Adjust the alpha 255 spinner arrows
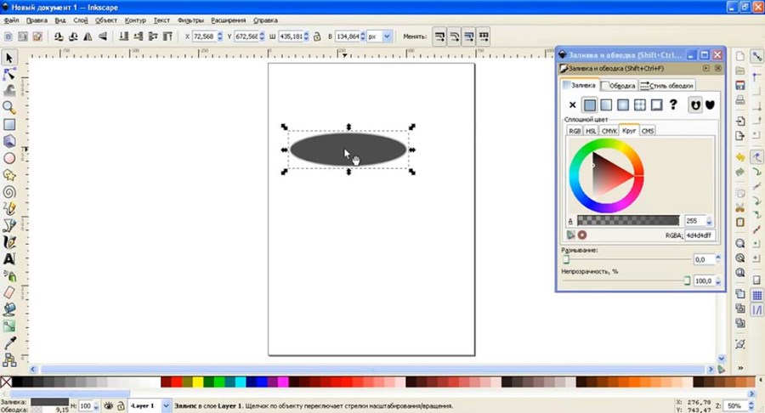The image size is (765, 413). coord(710,221)
